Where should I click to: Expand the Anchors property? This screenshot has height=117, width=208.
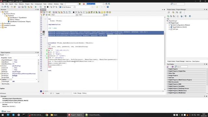[1, 66]
